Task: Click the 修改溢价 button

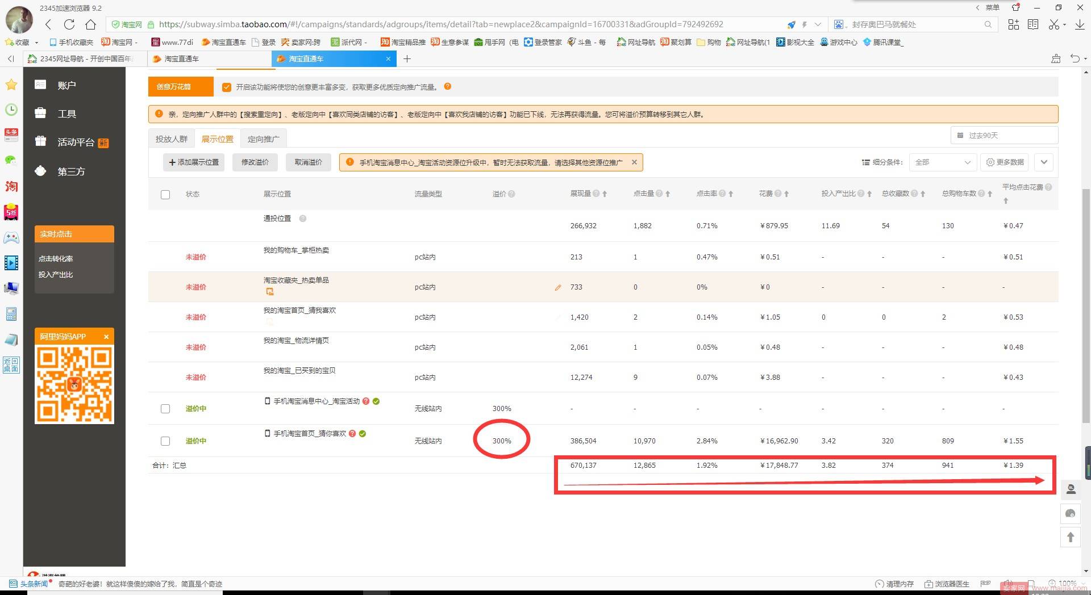Action: (255, 162)
